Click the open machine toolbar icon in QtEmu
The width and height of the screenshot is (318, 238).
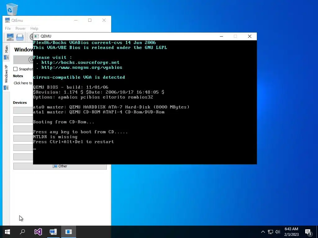pyautogui.click(x=20, y=37)
